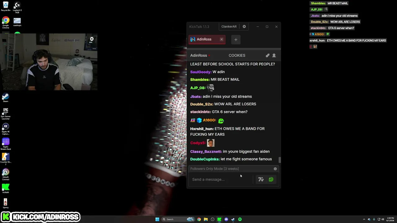Click username CodyxS in chat

[198, 143]
